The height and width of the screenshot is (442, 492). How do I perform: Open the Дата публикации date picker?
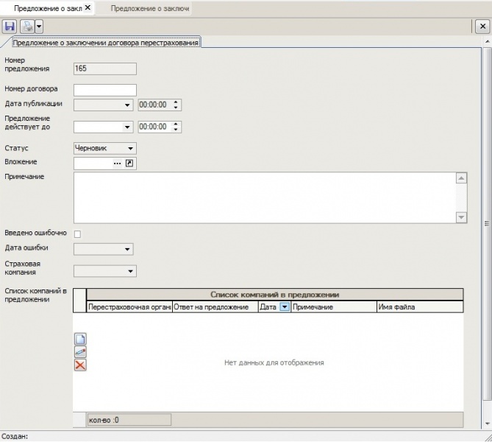click(x=127, y=105)
